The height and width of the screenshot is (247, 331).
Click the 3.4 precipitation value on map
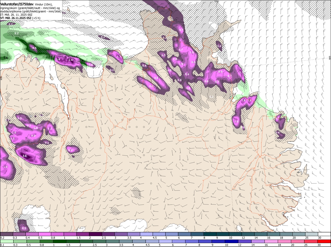(58, 60)
